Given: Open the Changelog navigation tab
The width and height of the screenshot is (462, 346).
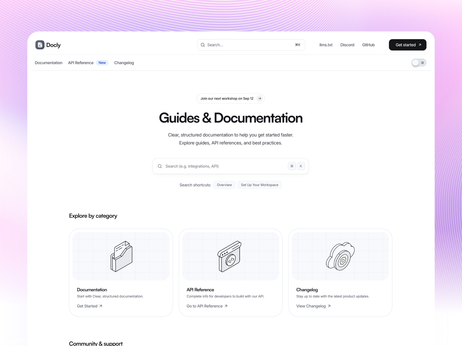Looking at the screenshot, I should click(x=124, y=63).
